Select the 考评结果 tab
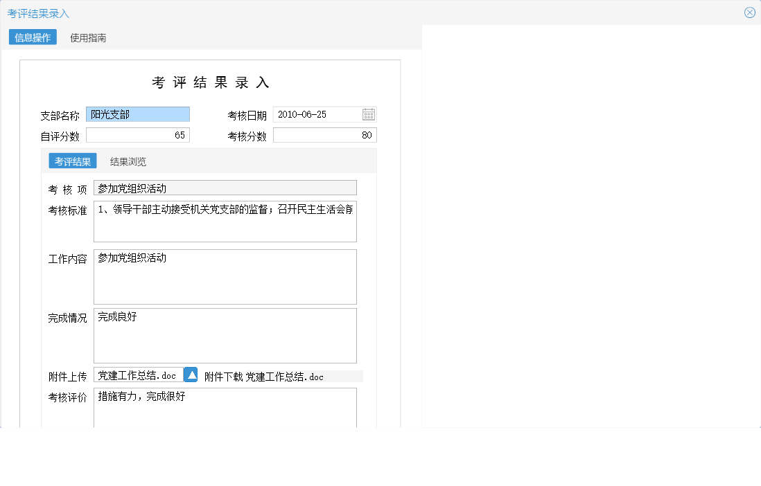 tap(72, 160)
